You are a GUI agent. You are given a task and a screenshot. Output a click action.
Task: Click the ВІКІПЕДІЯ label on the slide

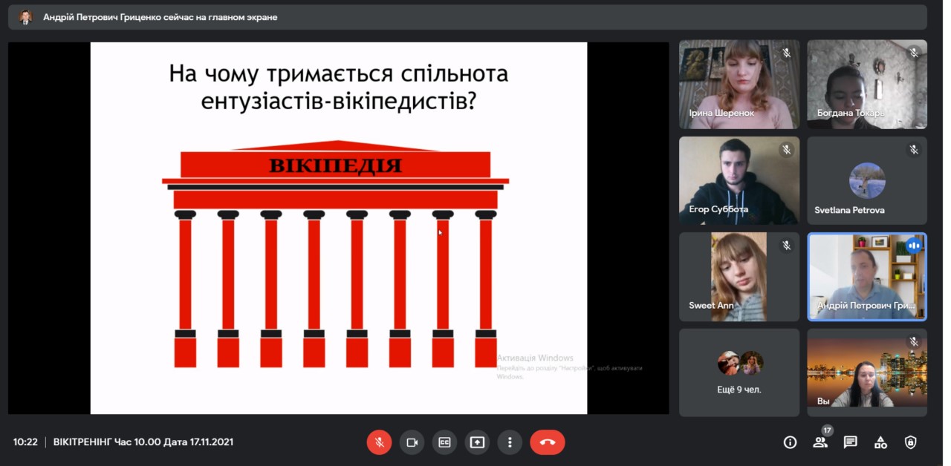tap(335, 165)
